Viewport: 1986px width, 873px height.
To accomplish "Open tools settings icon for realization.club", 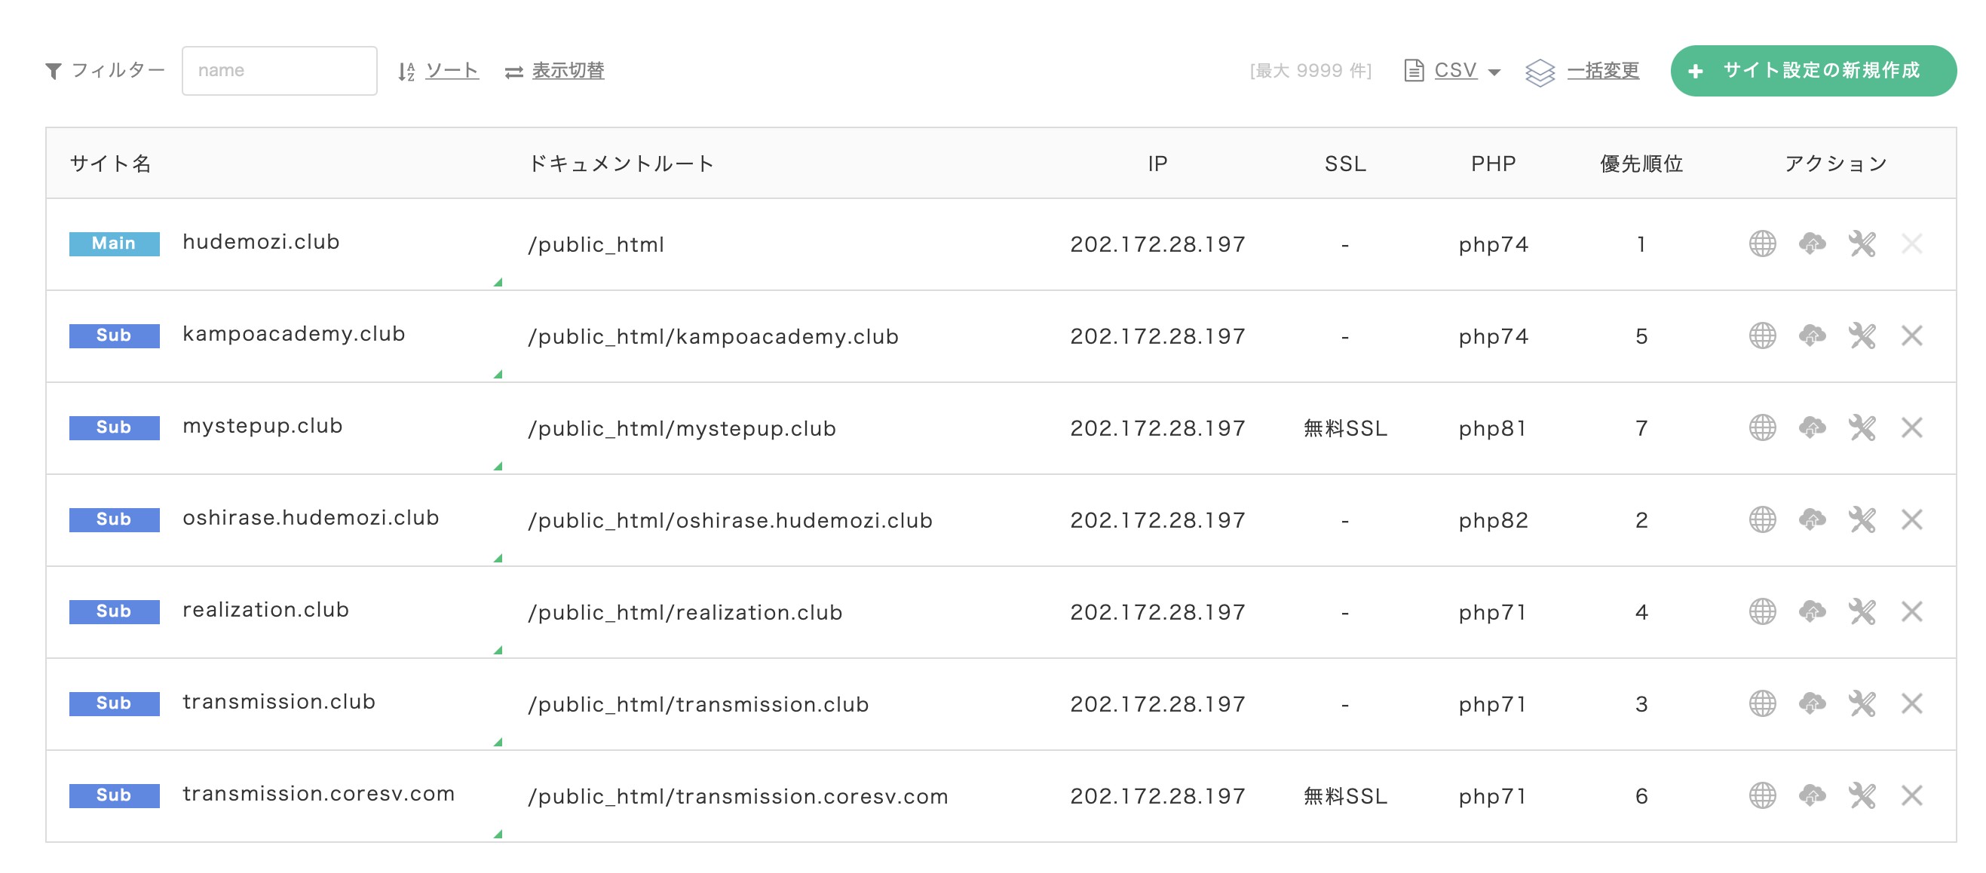I will tap(1862, 612).
